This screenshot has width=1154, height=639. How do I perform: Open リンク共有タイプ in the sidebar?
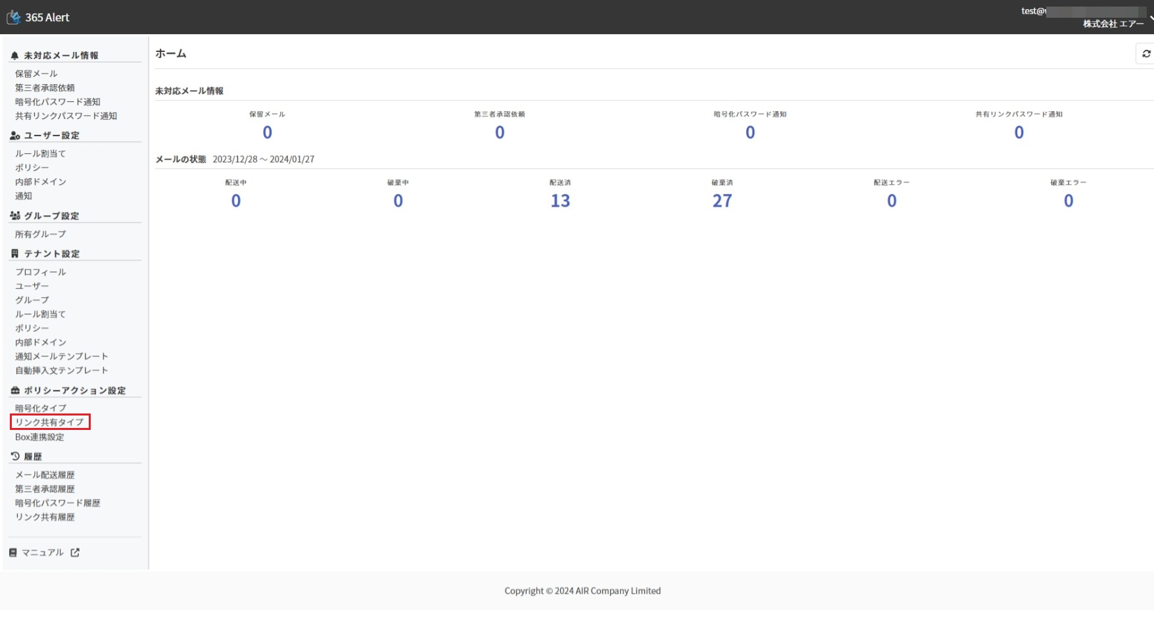point(49,422)
